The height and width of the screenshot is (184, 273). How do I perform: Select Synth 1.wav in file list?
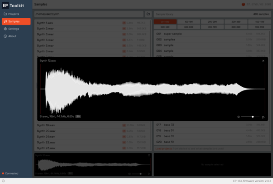92,23
